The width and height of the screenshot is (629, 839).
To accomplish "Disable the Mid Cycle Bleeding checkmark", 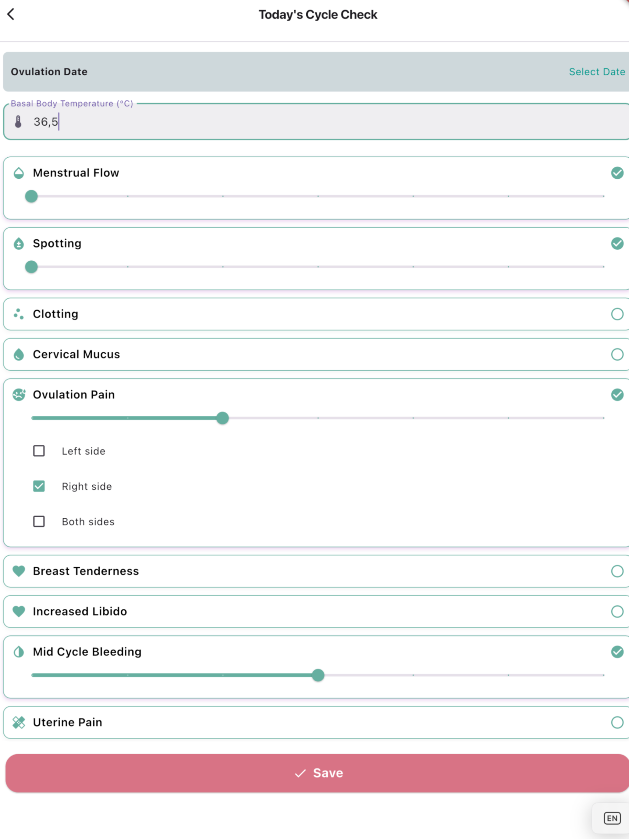I will click(x=617, y=652).
